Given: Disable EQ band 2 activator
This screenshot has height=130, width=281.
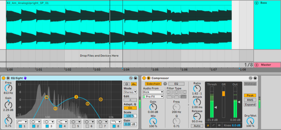Looking at the screenshot, I should click(x=34, y=126).
